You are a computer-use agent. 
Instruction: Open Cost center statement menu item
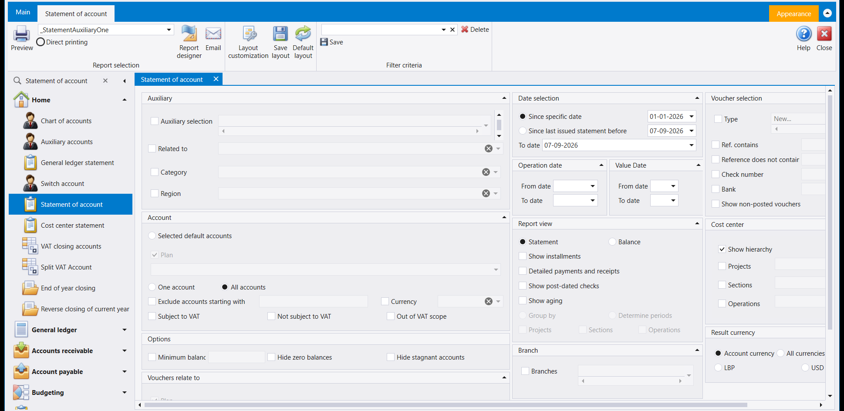tap(71, 226)
